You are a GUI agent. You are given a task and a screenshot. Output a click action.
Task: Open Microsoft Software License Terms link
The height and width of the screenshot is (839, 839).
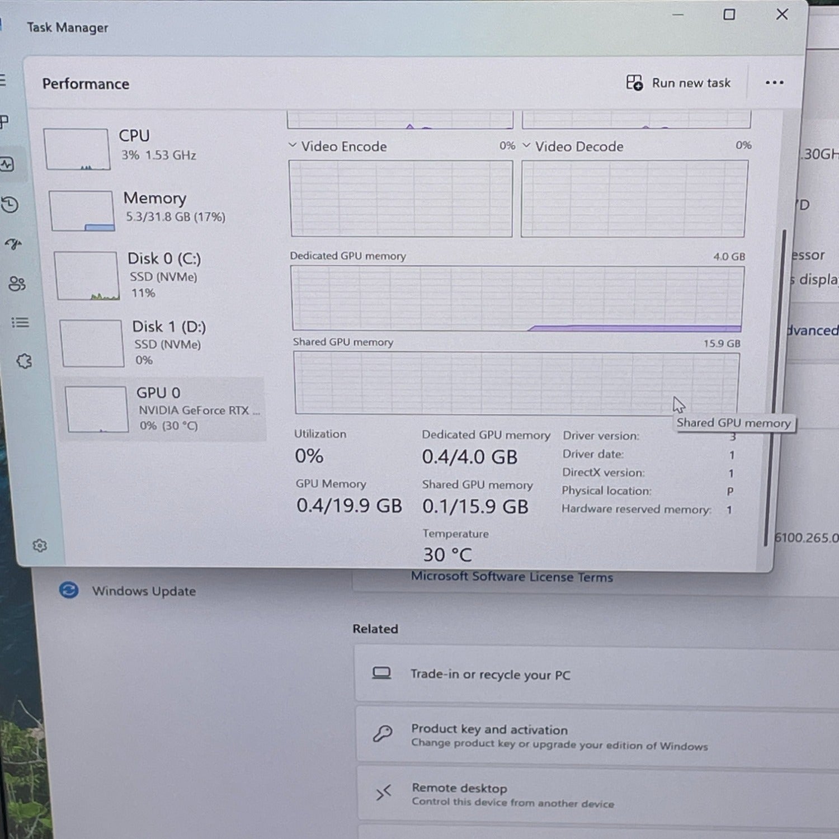tap(512, 577)
